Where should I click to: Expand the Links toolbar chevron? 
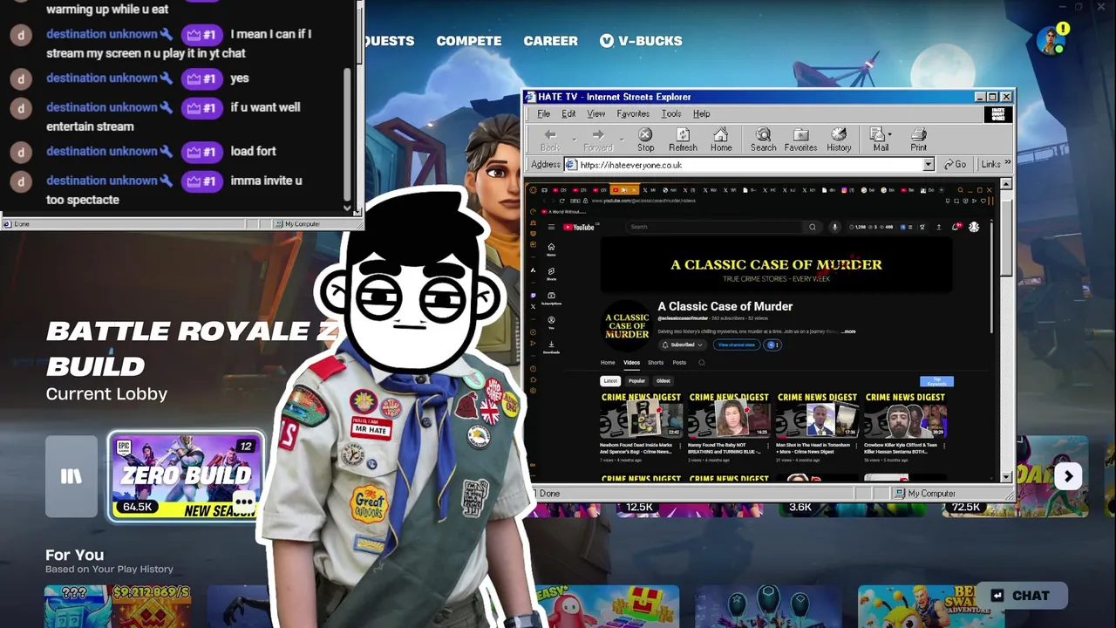[x=1008, y=164]
